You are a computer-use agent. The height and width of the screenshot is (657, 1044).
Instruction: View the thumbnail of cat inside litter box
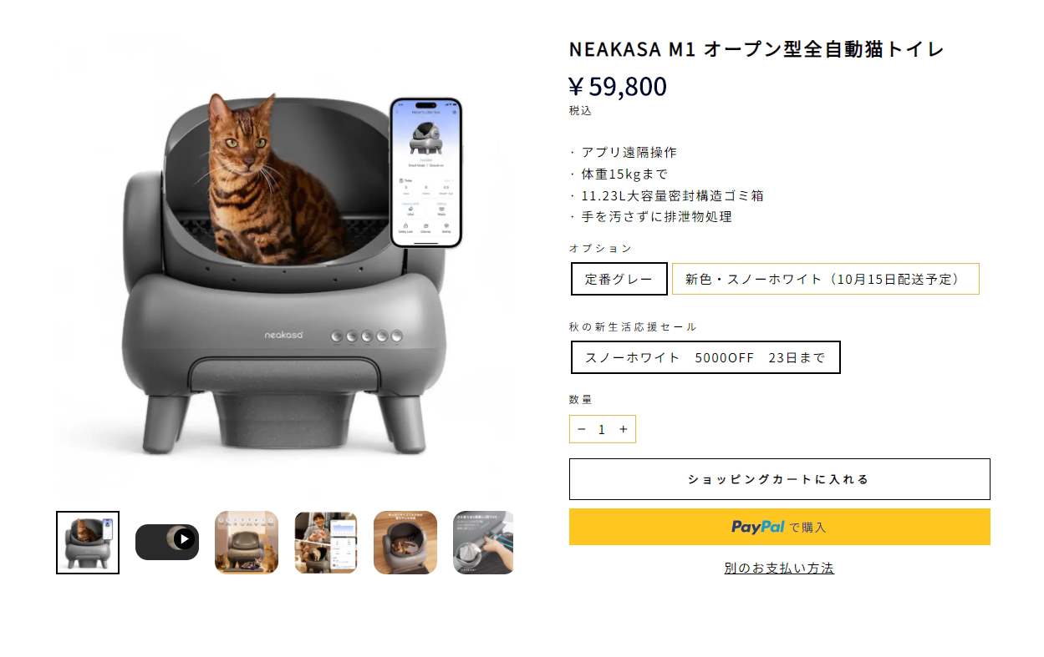coord(405,543)
